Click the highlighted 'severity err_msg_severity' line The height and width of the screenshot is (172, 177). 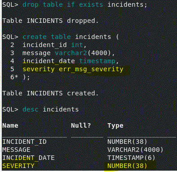tap(73, 69)
